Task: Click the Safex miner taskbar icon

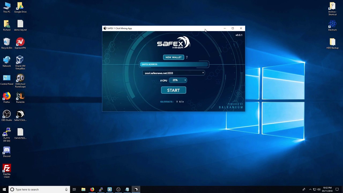Action: tap(136, 190)
